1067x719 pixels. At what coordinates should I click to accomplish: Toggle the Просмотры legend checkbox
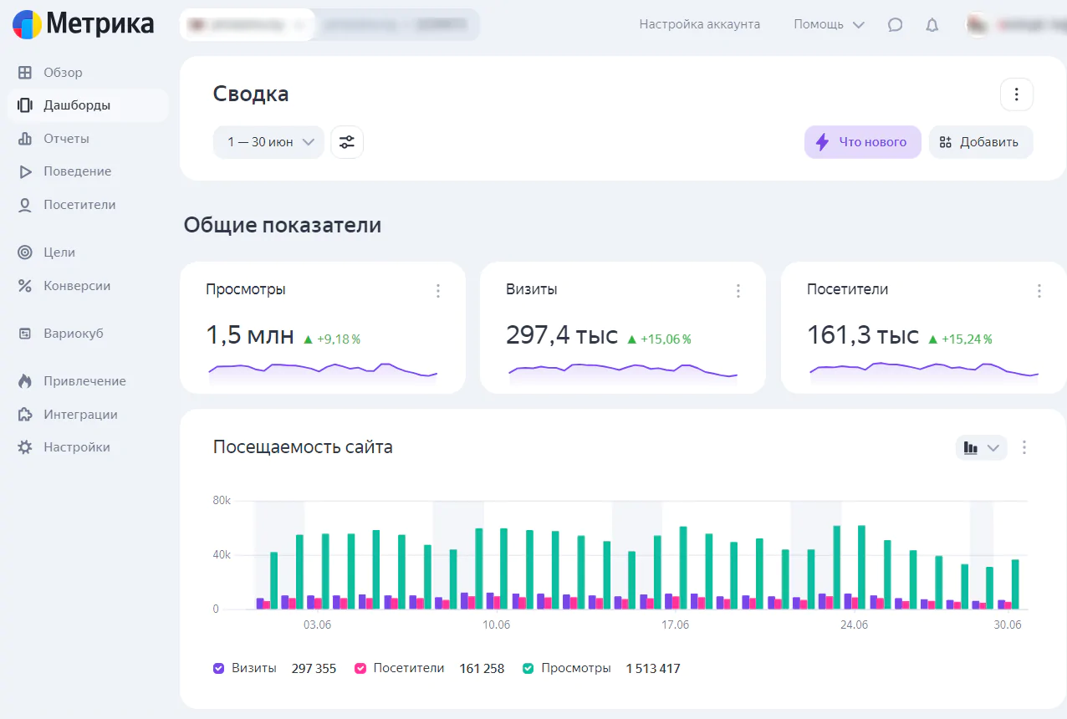pyautogui.click(x=528, y=669)
